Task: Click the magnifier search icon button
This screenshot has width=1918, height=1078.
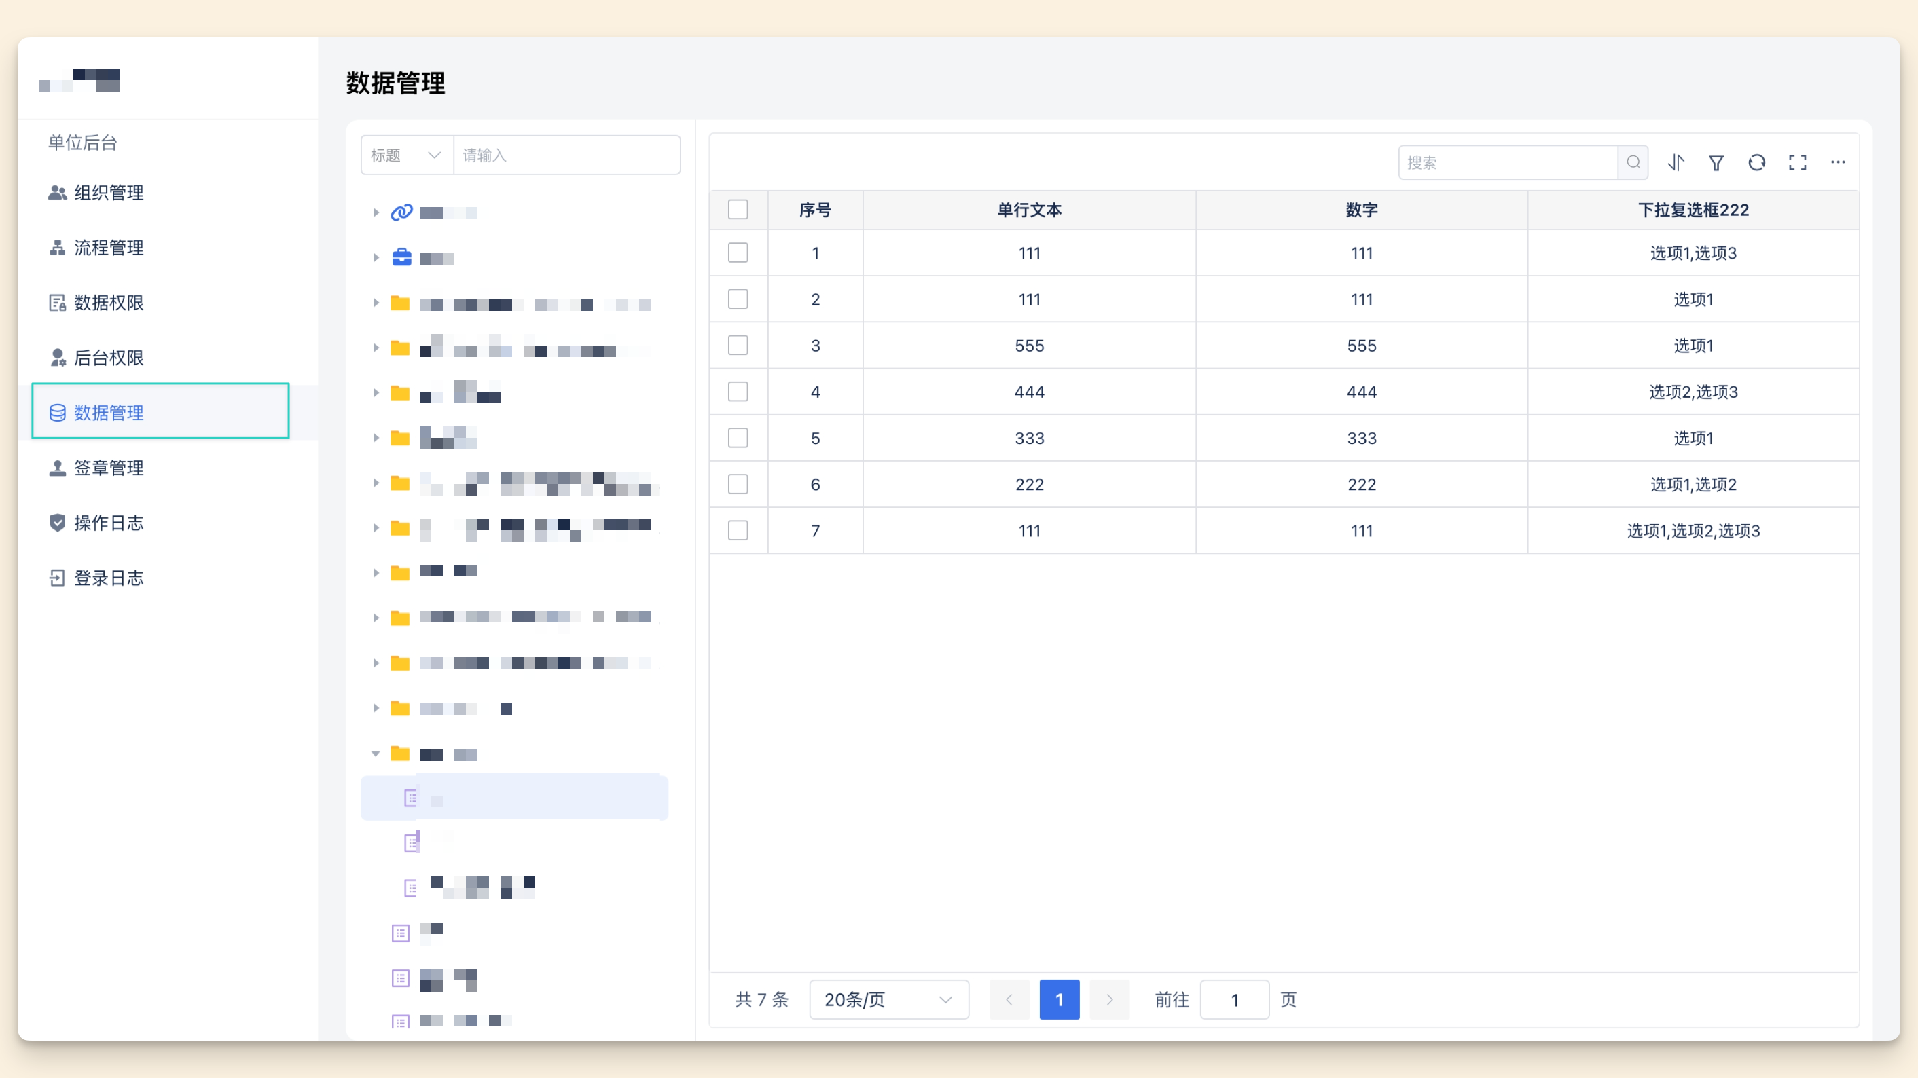Action: tap(1633, 162)
